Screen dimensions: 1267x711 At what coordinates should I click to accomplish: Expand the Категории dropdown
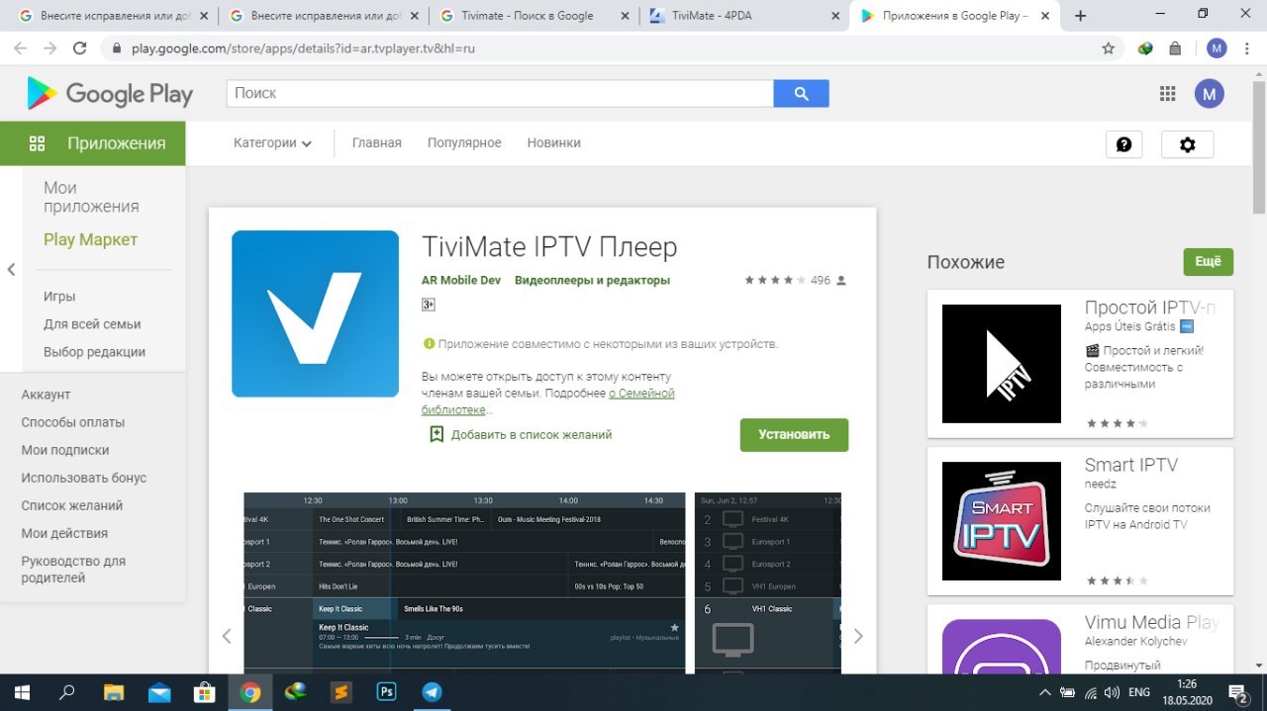pyautogui.click(x=272, y=142)
